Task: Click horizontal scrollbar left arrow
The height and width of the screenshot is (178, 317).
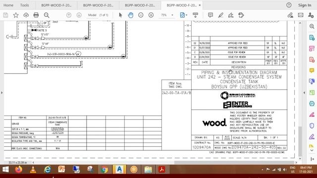Action: pyautogui.click(x=33, y=163)
